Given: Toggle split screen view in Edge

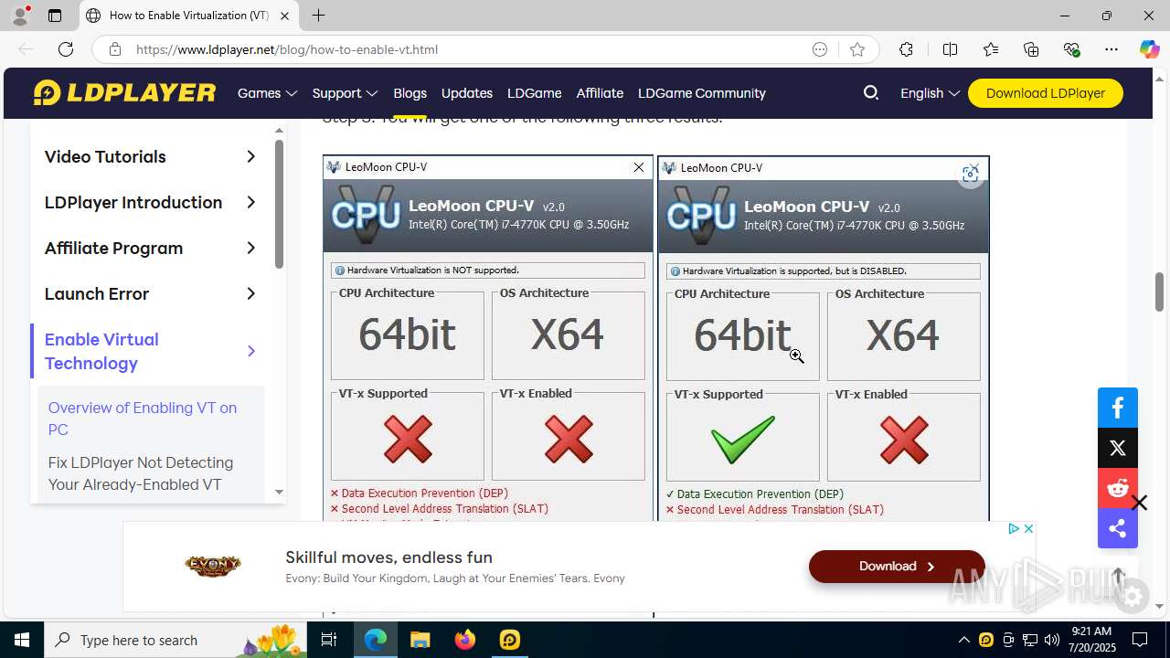Looking at the screenshot, I should coord(950,49).
